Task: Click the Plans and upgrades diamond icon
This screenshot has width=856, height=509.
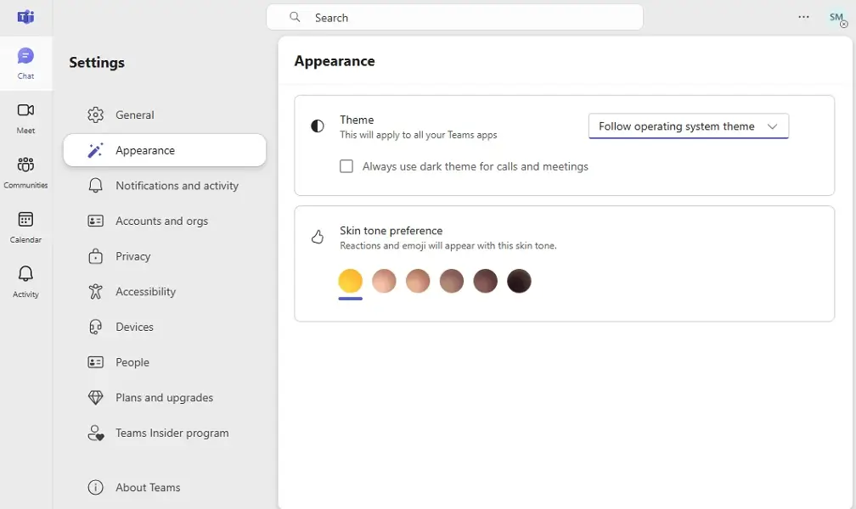Action: point(95,398)
